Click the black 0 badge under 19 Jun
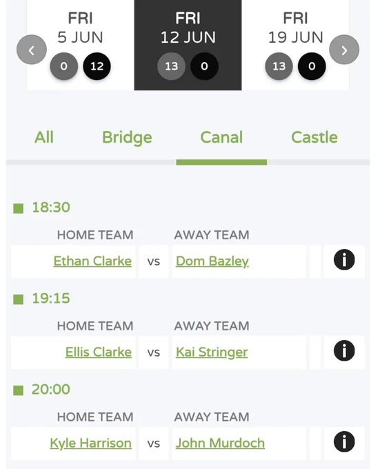 pyautogui.click(x=312, y=66)
